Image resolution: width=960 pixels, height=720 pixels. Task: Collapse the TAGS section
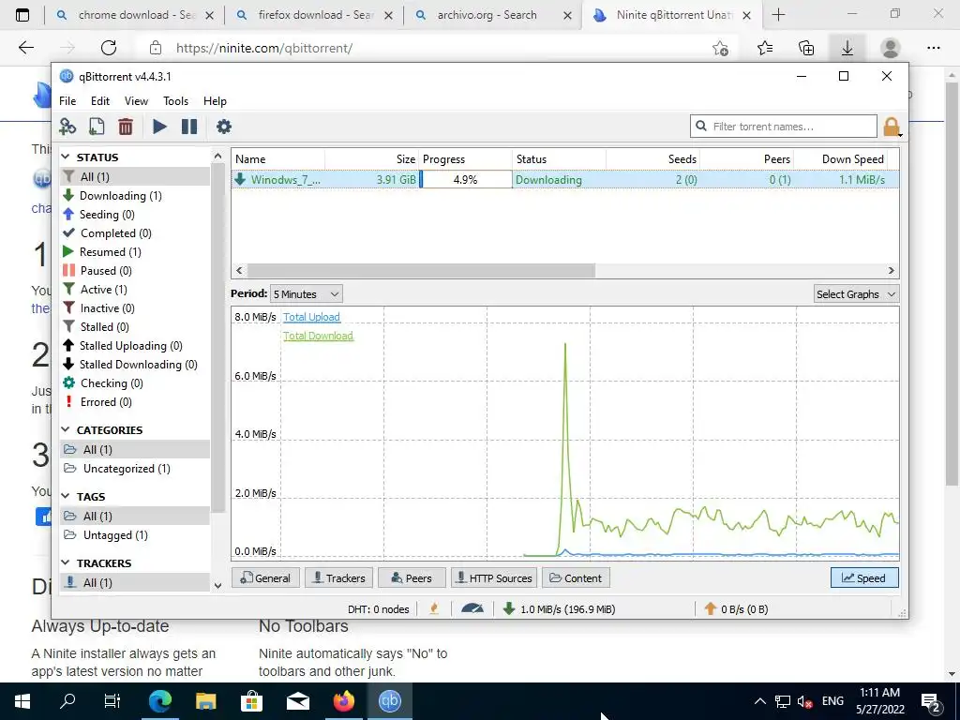pyautogui.click(x=66, y=496)
